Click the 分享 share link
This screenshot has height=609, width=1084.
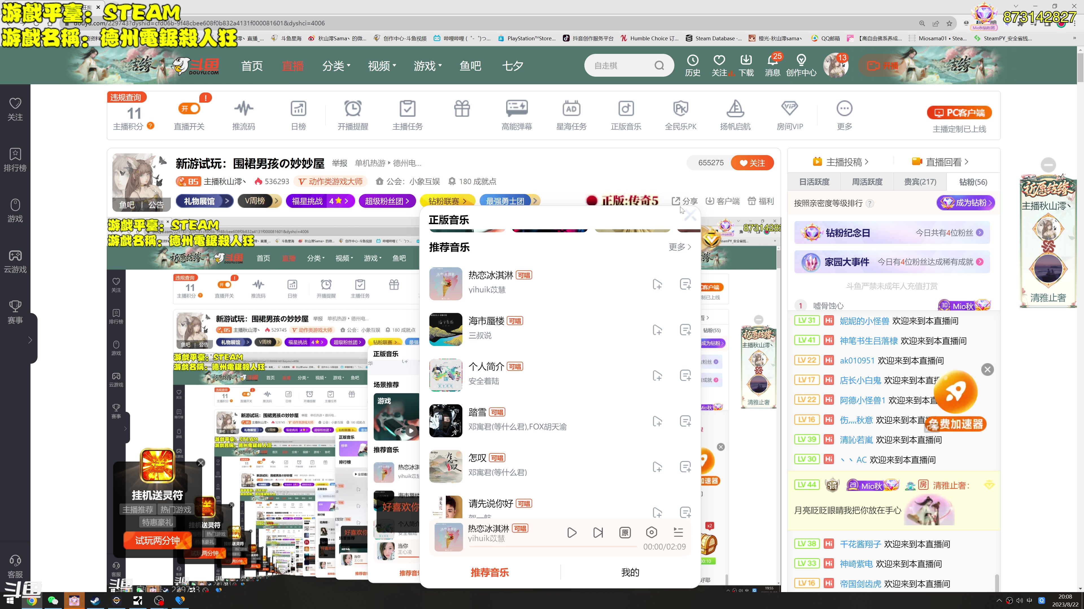685,201
